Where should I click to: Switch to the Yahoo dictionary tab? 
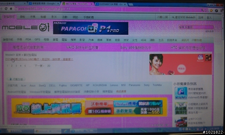pos(12,4)
